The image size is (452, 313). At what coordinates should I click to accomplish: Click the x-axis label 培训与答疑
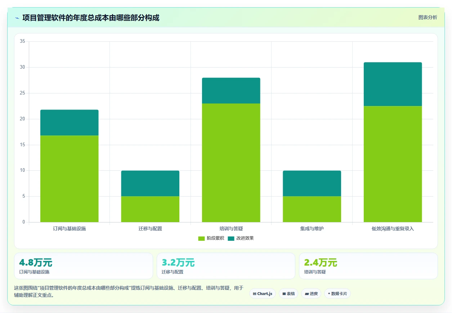click(x=231, y=229)
